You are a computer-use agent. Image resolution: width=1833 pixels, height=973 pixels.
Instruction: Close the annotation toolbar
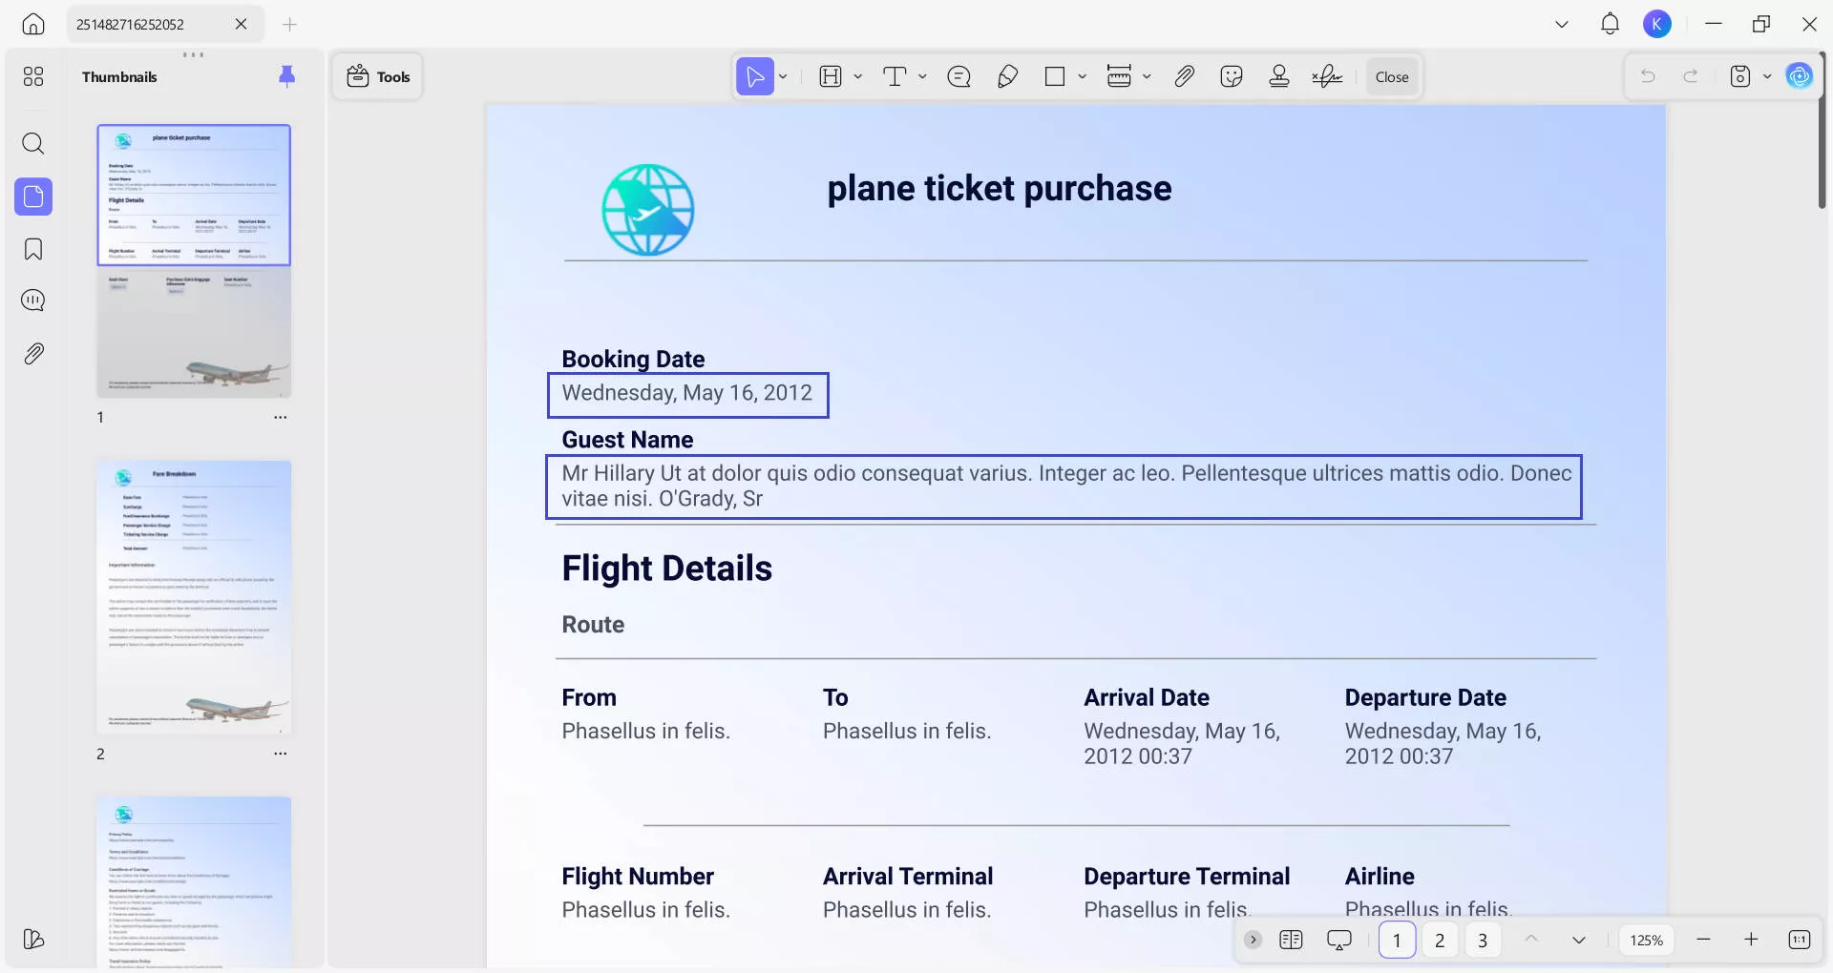[x=1391, y=77]
